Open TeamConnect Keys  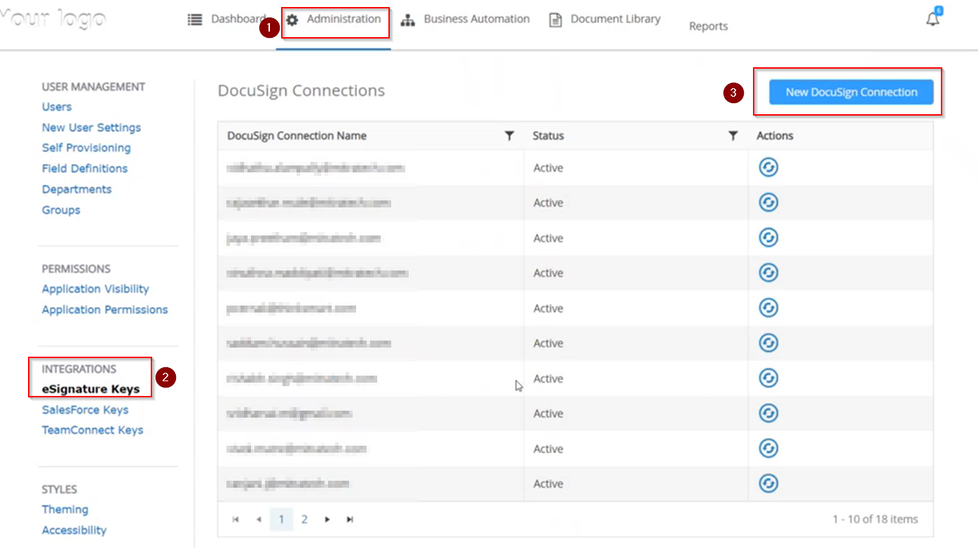[93, 430]
